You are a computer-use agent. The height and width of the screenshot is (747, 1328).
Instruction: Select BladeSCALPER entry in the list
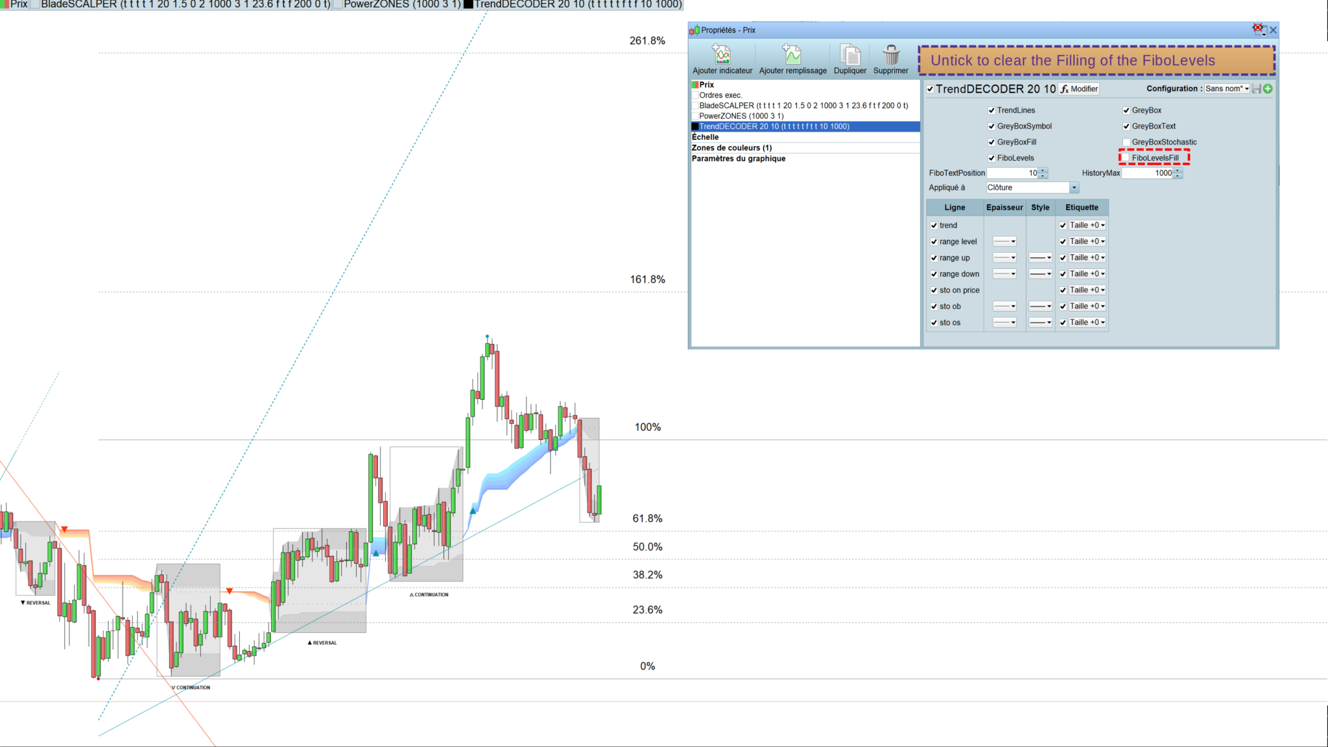point(803,106)
